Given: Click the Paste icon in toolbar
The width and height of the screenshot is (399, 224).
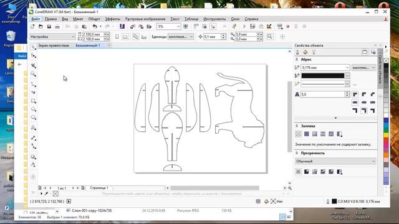Looking at the screenshot, I should (x=84, y=26).
